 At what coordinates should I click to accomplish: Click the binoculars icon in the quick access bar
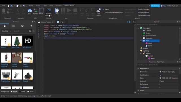[x=12, y=6]
